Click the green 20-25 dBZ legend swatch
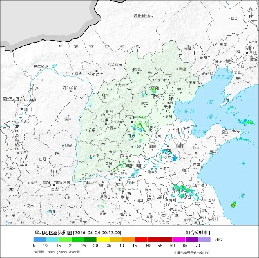 tap(77, 239)
